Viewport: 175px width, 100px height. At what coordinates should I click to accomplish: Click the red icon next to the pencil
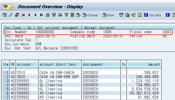pyautogui.click(x=17, y=15)
